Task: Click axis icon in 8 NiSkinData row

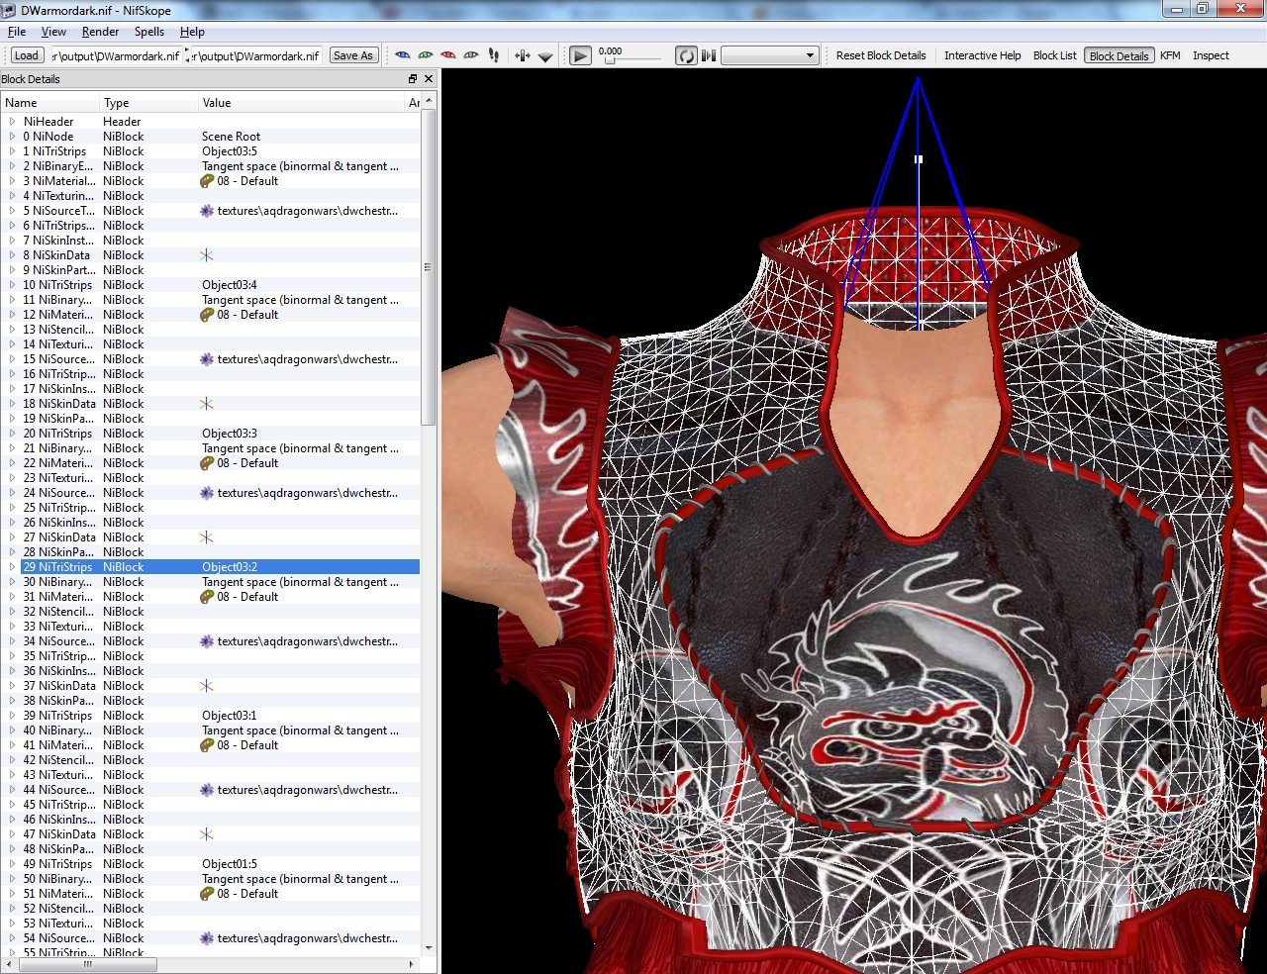Action: (207, 255)
